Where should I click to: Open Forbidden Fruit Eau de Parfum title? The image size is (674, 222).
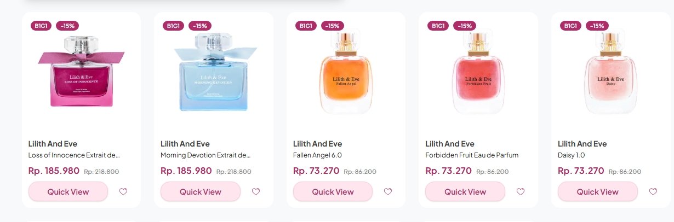(x=472, y=155)
